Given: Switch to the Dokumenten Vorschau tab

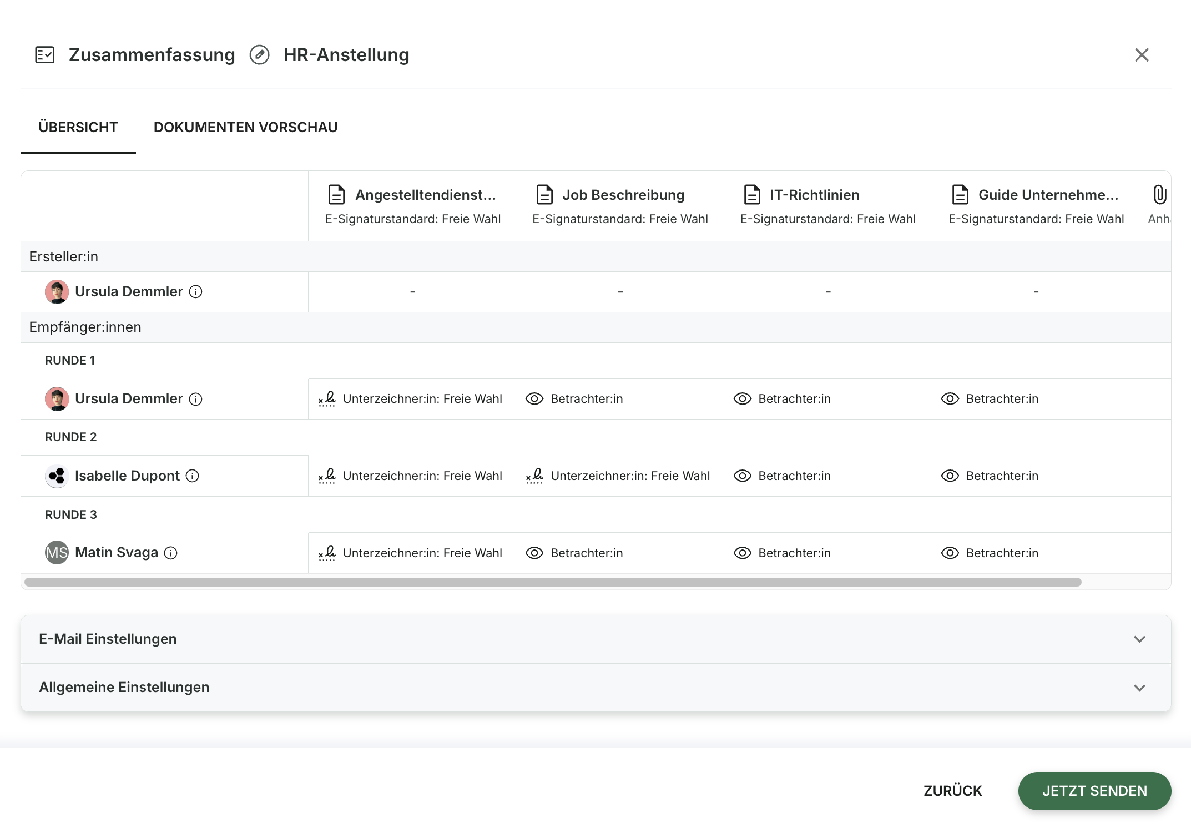Looking at the screenshot, I should 245,127.
